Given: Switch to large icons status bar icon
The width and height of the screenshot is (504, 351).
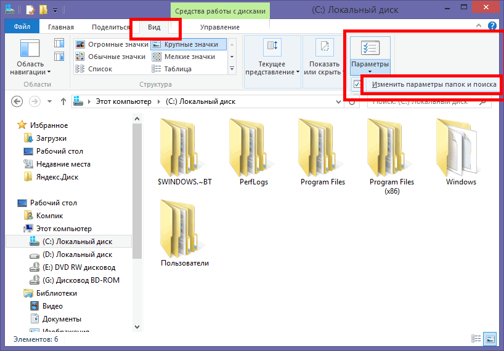Looking at the screenshot, I should (x=490, y=339).
